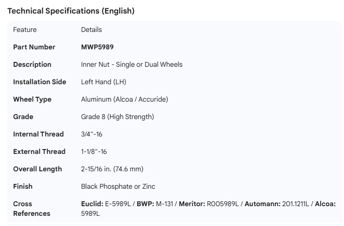Select the Internal Thread label

pos(38,135)
